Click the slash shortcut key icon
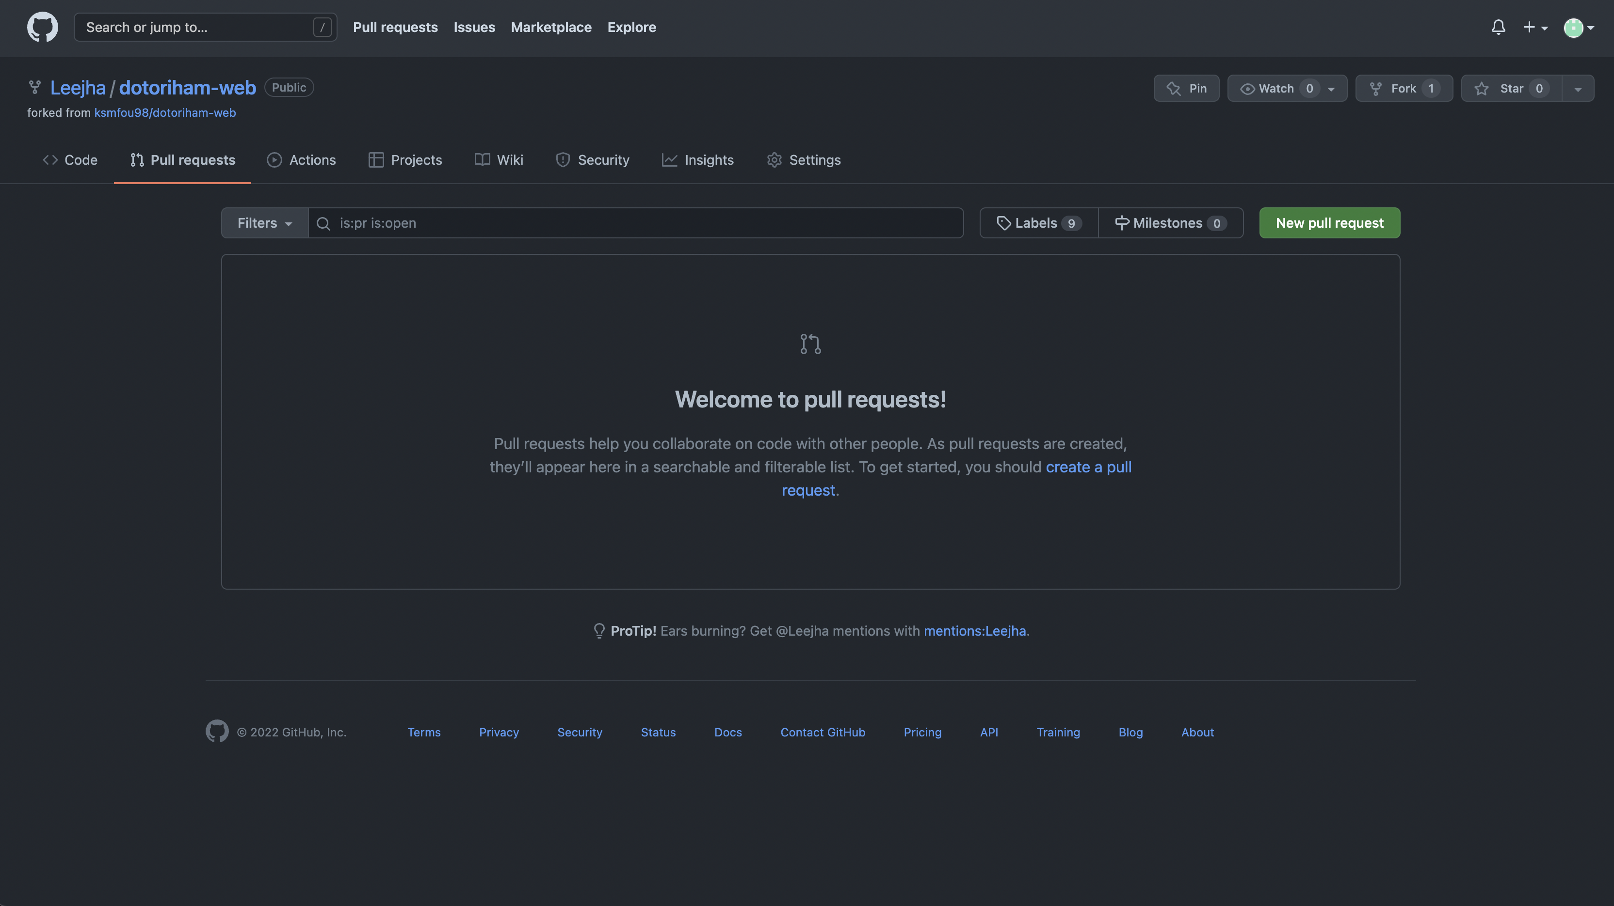The image size is (1614, 906). (x=322, y=27)
